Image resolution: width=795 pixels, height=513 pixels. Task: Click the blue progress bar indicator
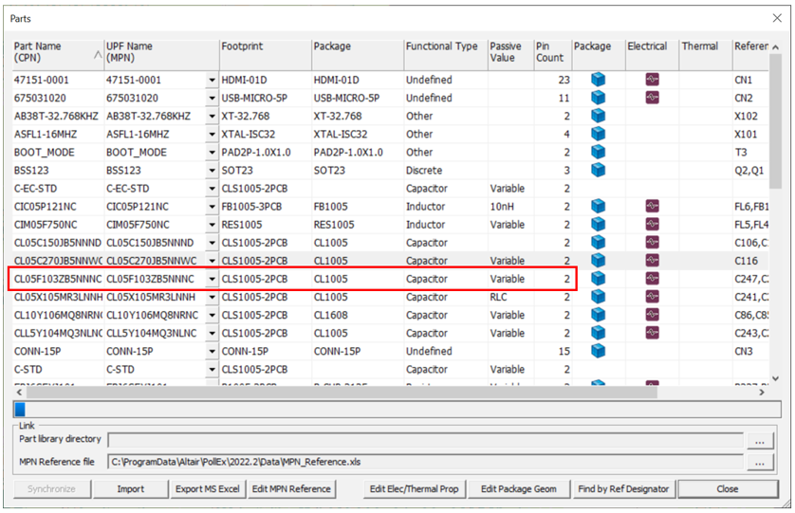[x=19, y=410]
